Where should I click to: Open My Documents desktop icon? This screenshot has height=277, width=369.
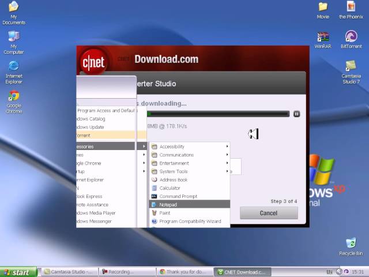[x=14, y=13]
